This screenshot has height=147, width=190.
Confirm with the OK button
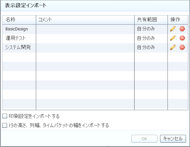[x=144, y=139]
